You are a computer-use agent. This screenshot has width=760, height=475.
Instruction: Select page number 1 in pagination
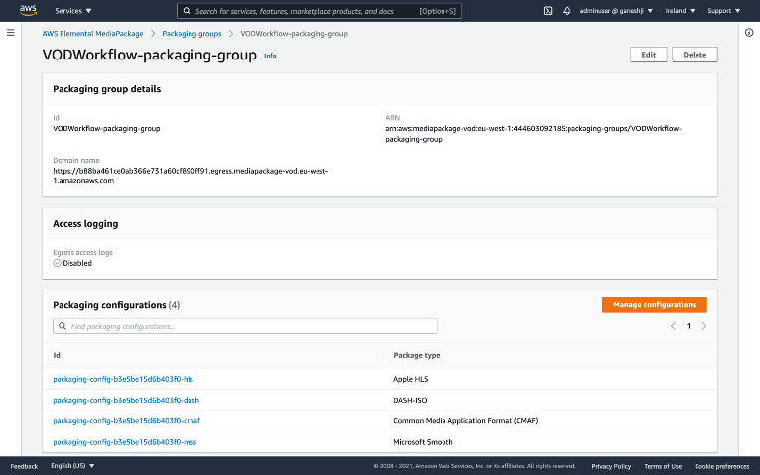click(689, 326)
